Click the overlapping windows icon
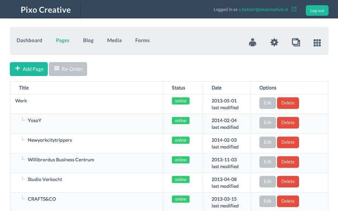The image size is (338, 211). (296, 43)
